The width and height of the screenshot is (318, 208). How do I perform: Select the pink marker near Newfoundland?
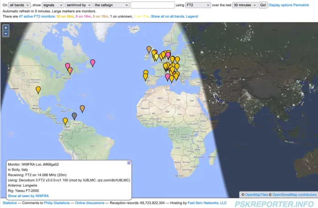coord(93,62)
